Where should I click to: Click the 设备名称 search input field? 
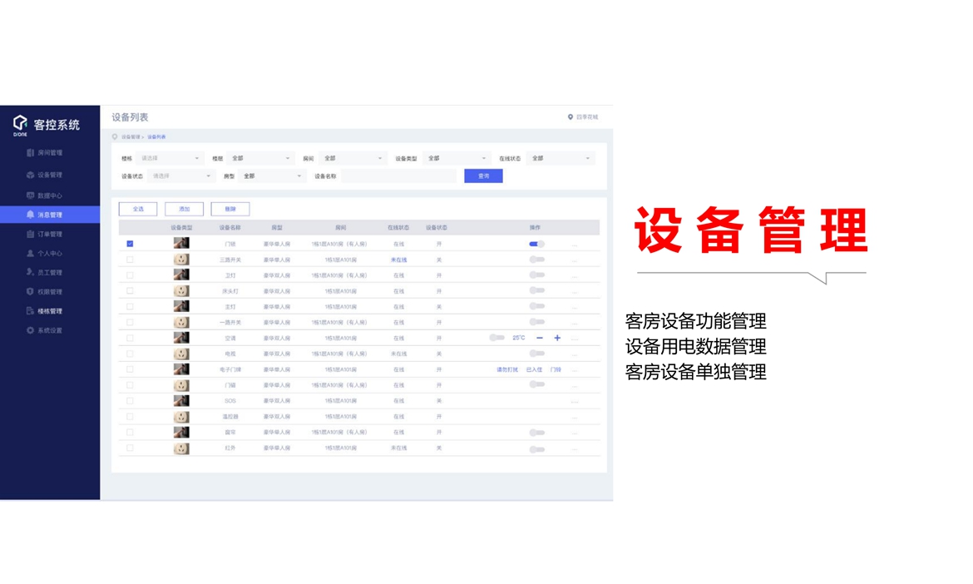point(398,176)
